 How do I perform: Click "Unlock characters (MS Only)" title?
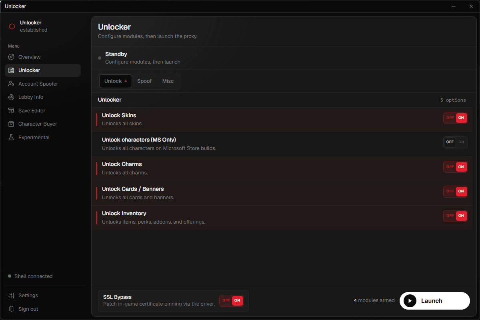[139, 140]
